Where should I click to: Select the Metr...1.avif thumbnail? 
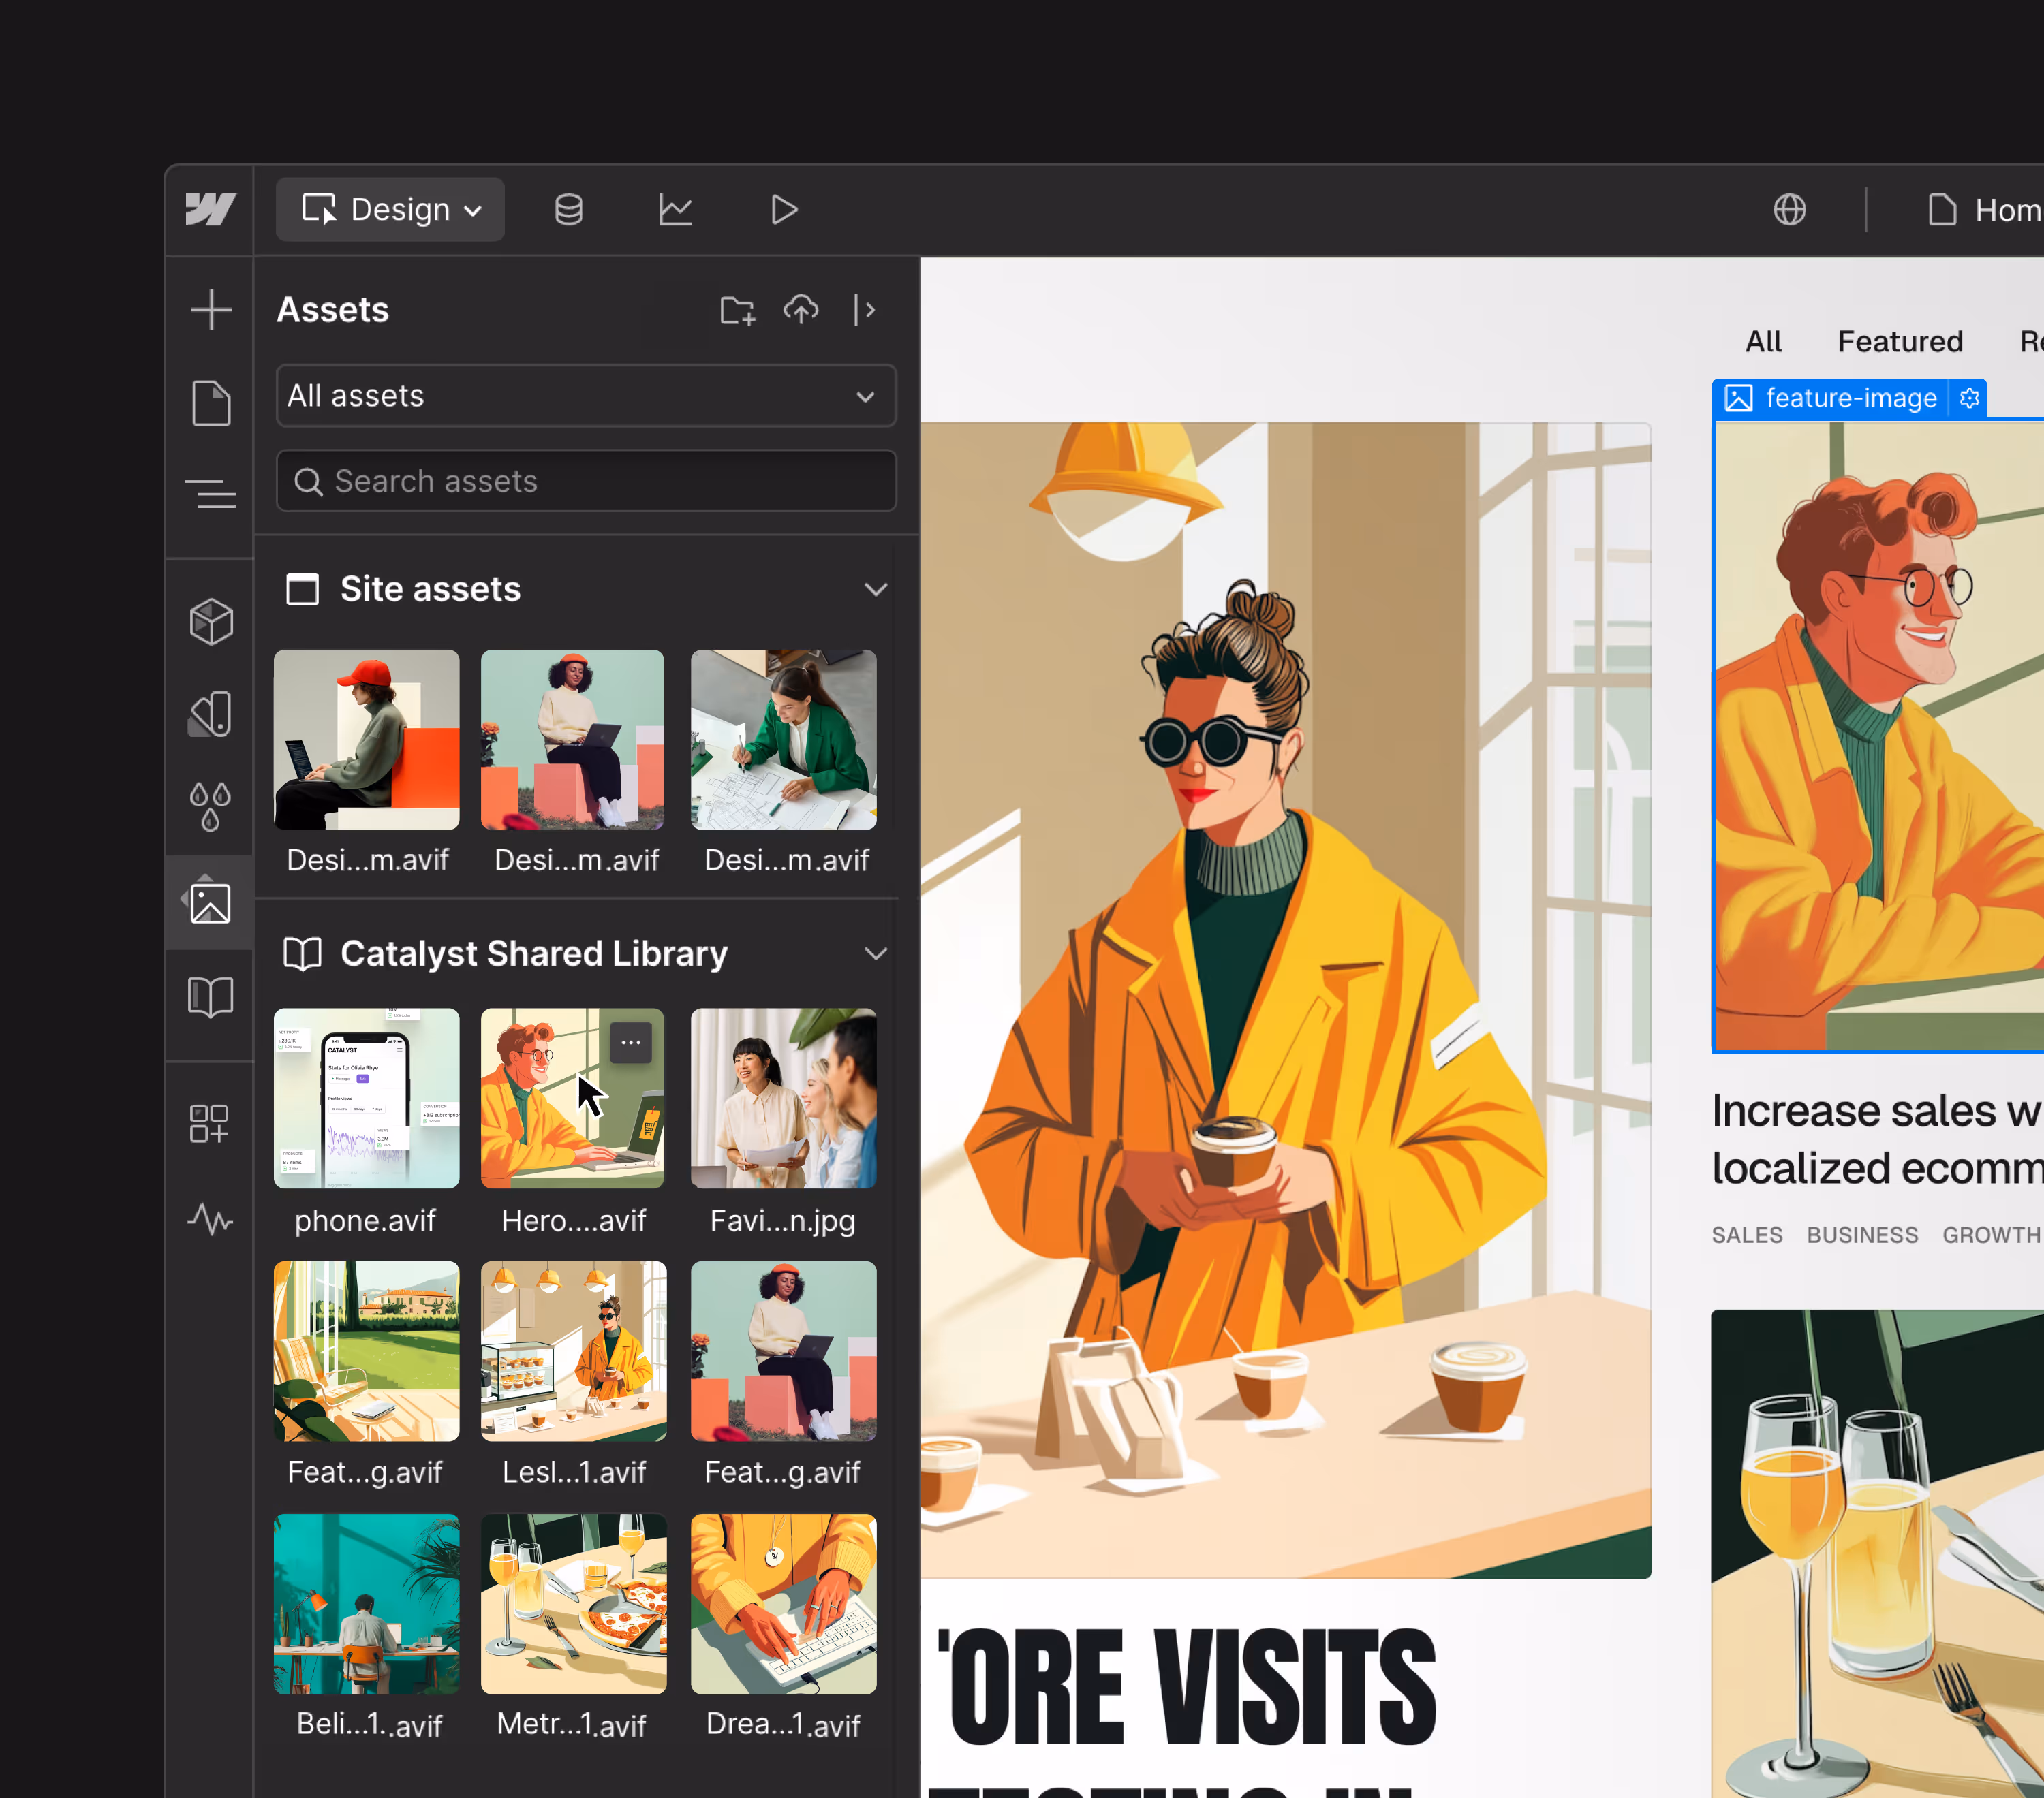click(x=574, y=1604)
